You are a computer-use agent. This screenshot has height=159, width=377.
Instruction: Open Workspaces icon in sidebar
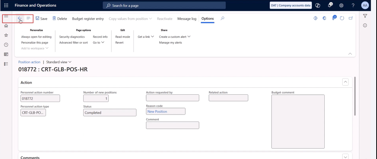pos(6,54)
